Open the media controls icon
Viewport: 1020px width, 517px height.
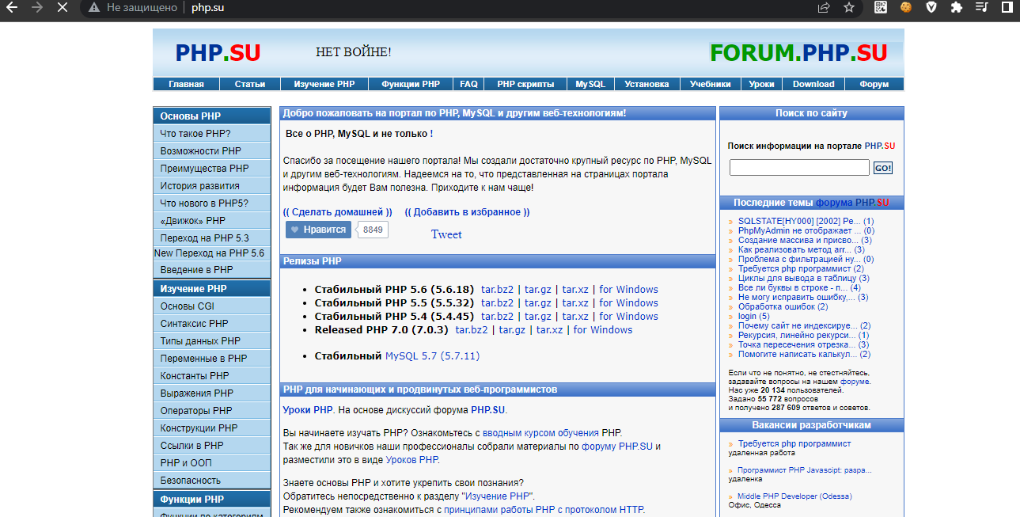click(981, 7)
